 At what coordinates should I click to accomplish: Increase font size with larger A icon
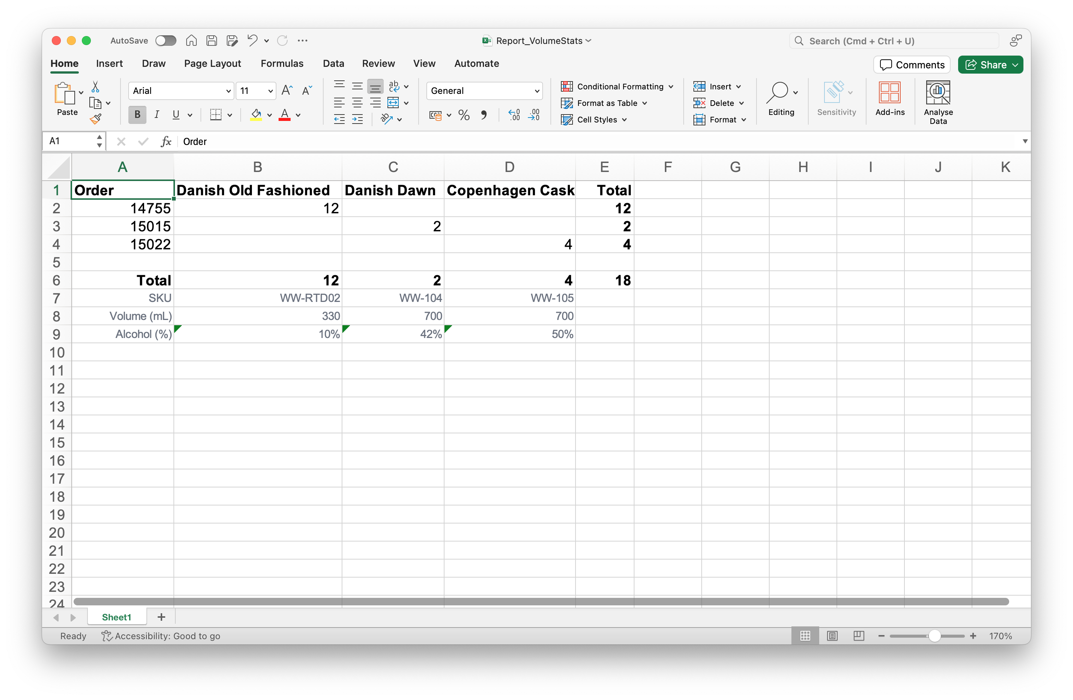point(287,91)
